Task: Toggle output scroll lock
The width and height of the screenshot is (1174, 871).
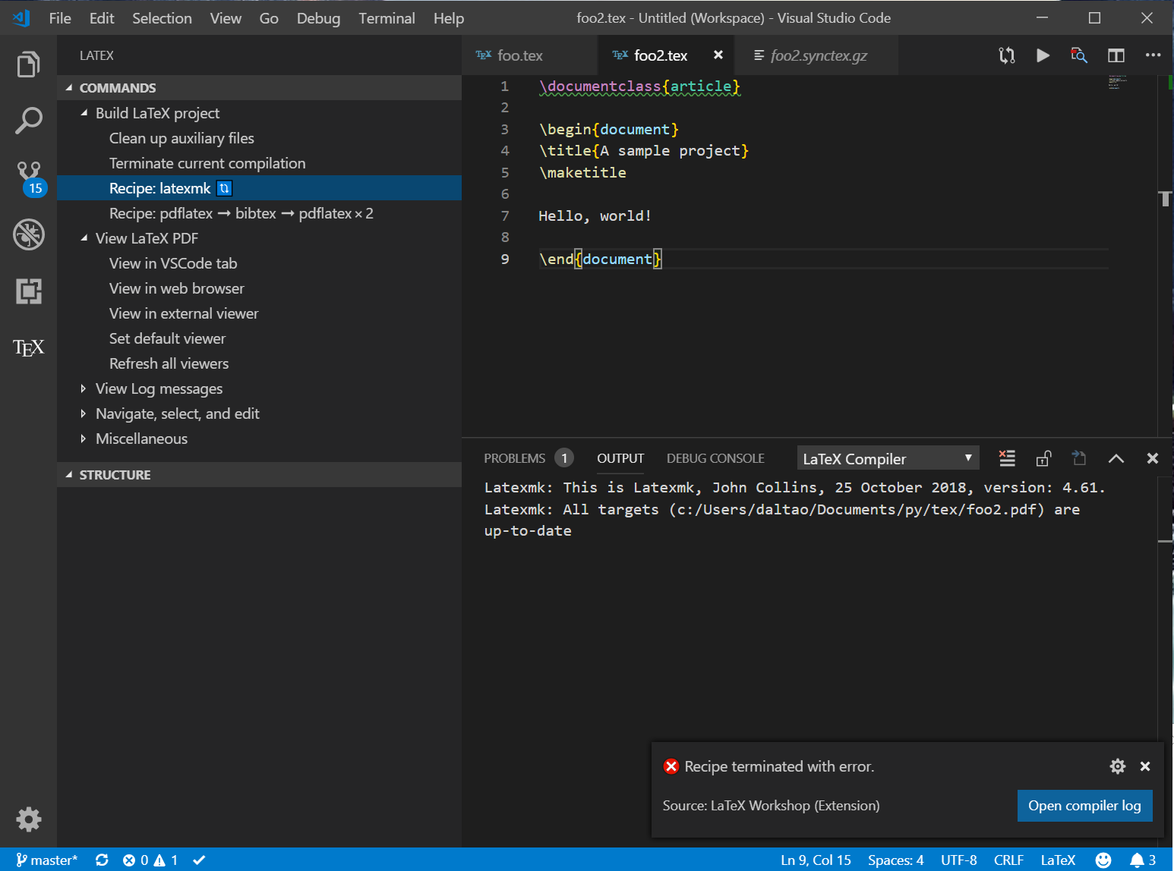Action: [x=1043, y=458]
